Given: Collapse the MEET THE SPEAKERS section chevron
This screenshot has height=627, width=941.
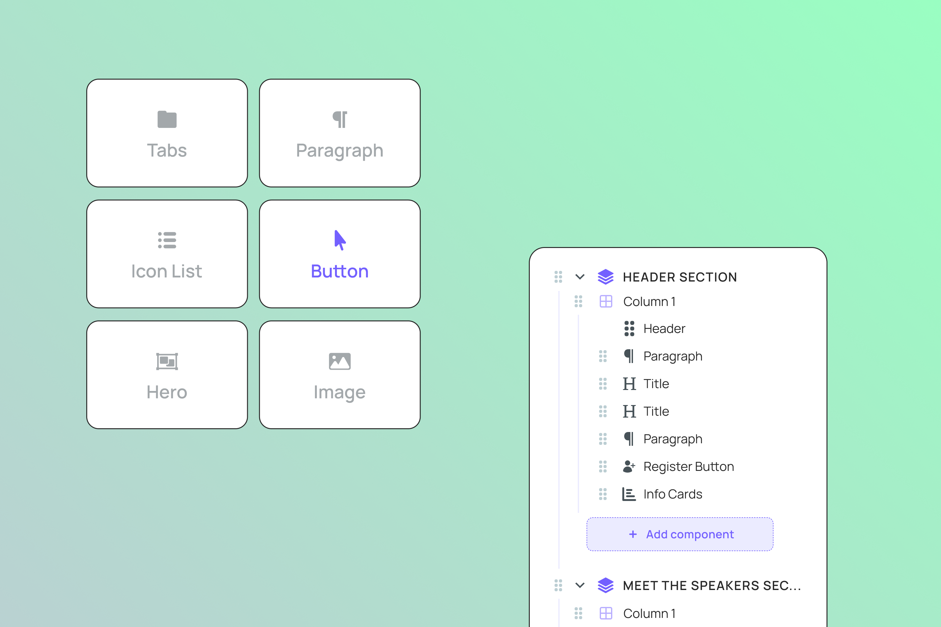Looking at the screenshot, I should point(580,585).
